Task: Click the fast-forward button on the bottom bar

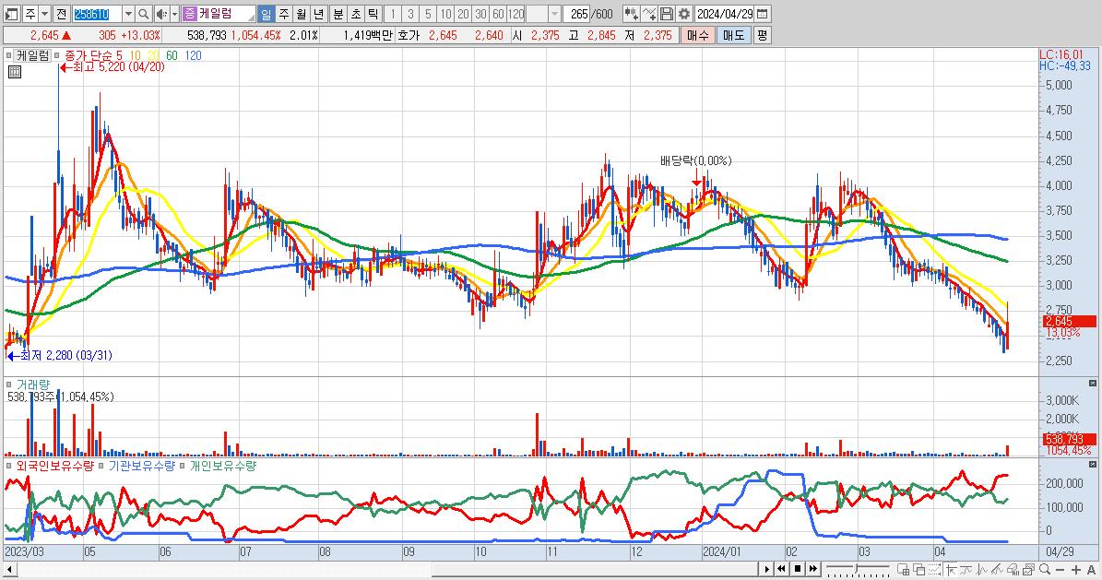Action: (x=813, y=569)
